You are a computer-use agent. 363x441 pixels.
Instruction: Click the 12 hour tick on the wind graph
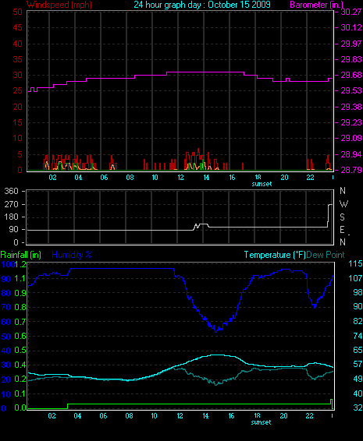180,178
